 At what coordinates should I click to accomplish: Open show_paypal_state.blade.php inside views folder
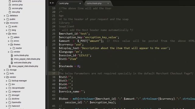point(27,59)
